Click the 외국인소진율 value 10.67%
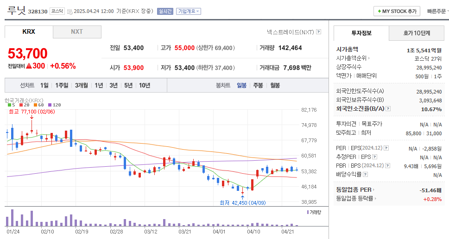The width and height of the screenshot is (449, 239). (x=431, y=109)
